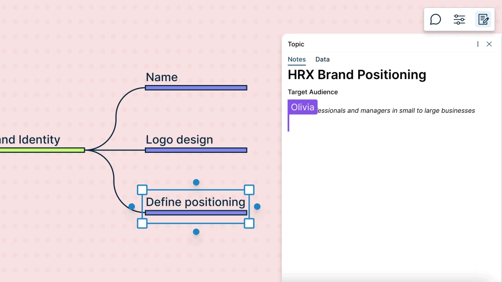Click italic text about managers in businesses
Image resolution: width=502 pixels, height=282 pixels.
coord(396,111)
